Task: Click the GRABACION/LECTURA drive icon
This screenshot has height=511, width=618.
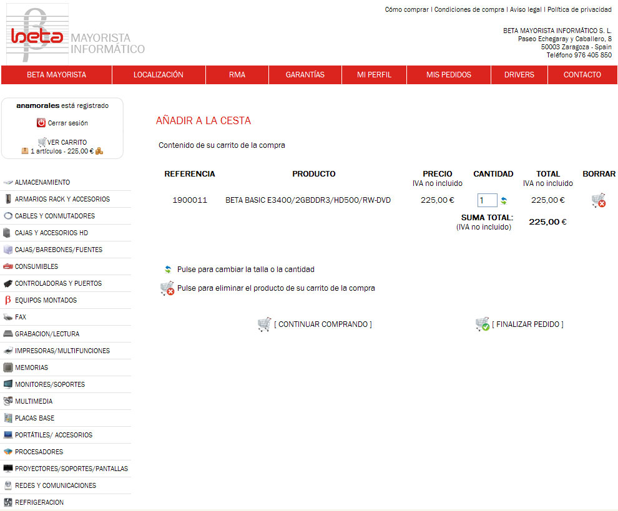Action: [x=8, y=334]
